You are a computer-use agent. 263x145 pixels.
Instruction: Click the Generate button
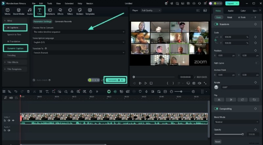[x=115, y=80]
